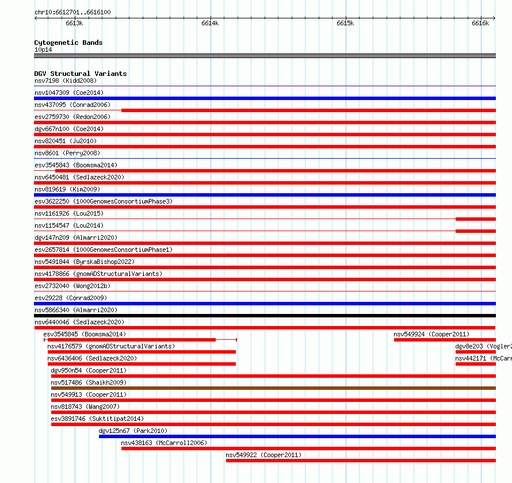Click the 6613k ruler mark
512x483 pixels.
pyautogui.click(x=74, y=23)
